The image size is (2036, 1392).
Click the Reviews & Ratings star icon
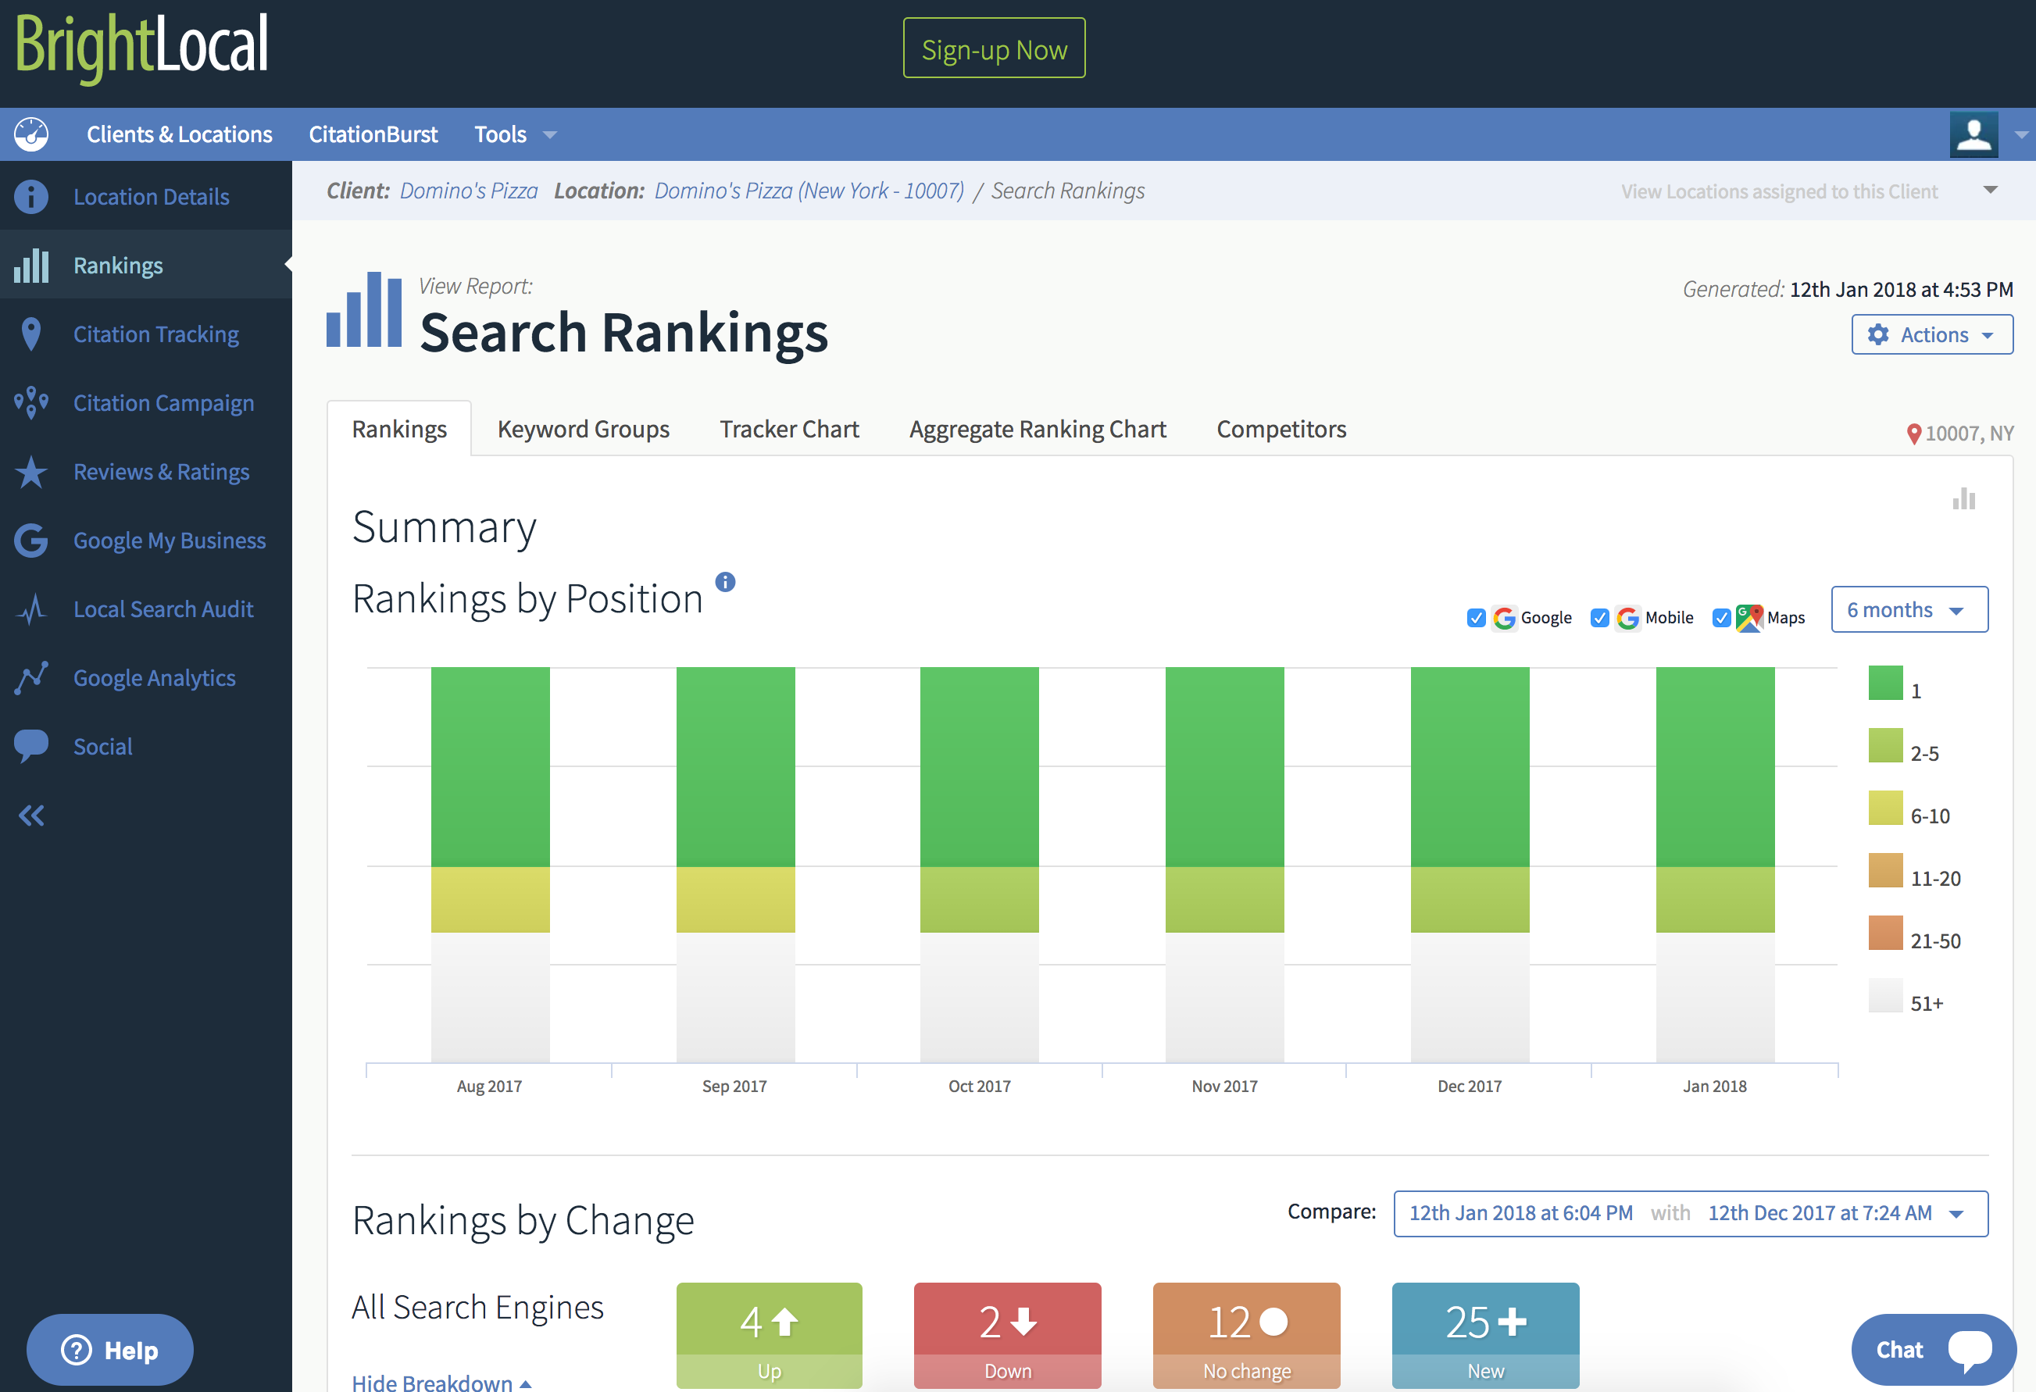[31, 471]
